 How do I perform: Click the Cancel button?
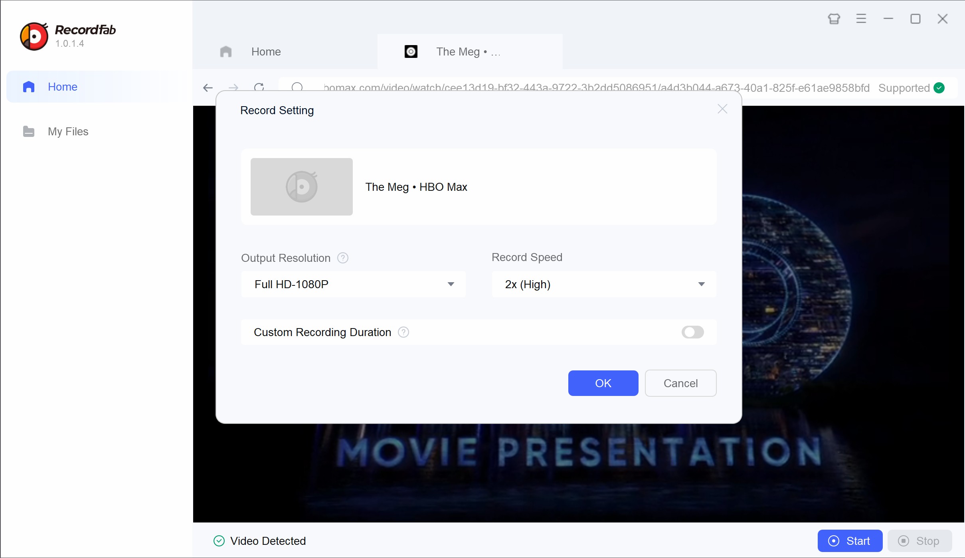681,383
